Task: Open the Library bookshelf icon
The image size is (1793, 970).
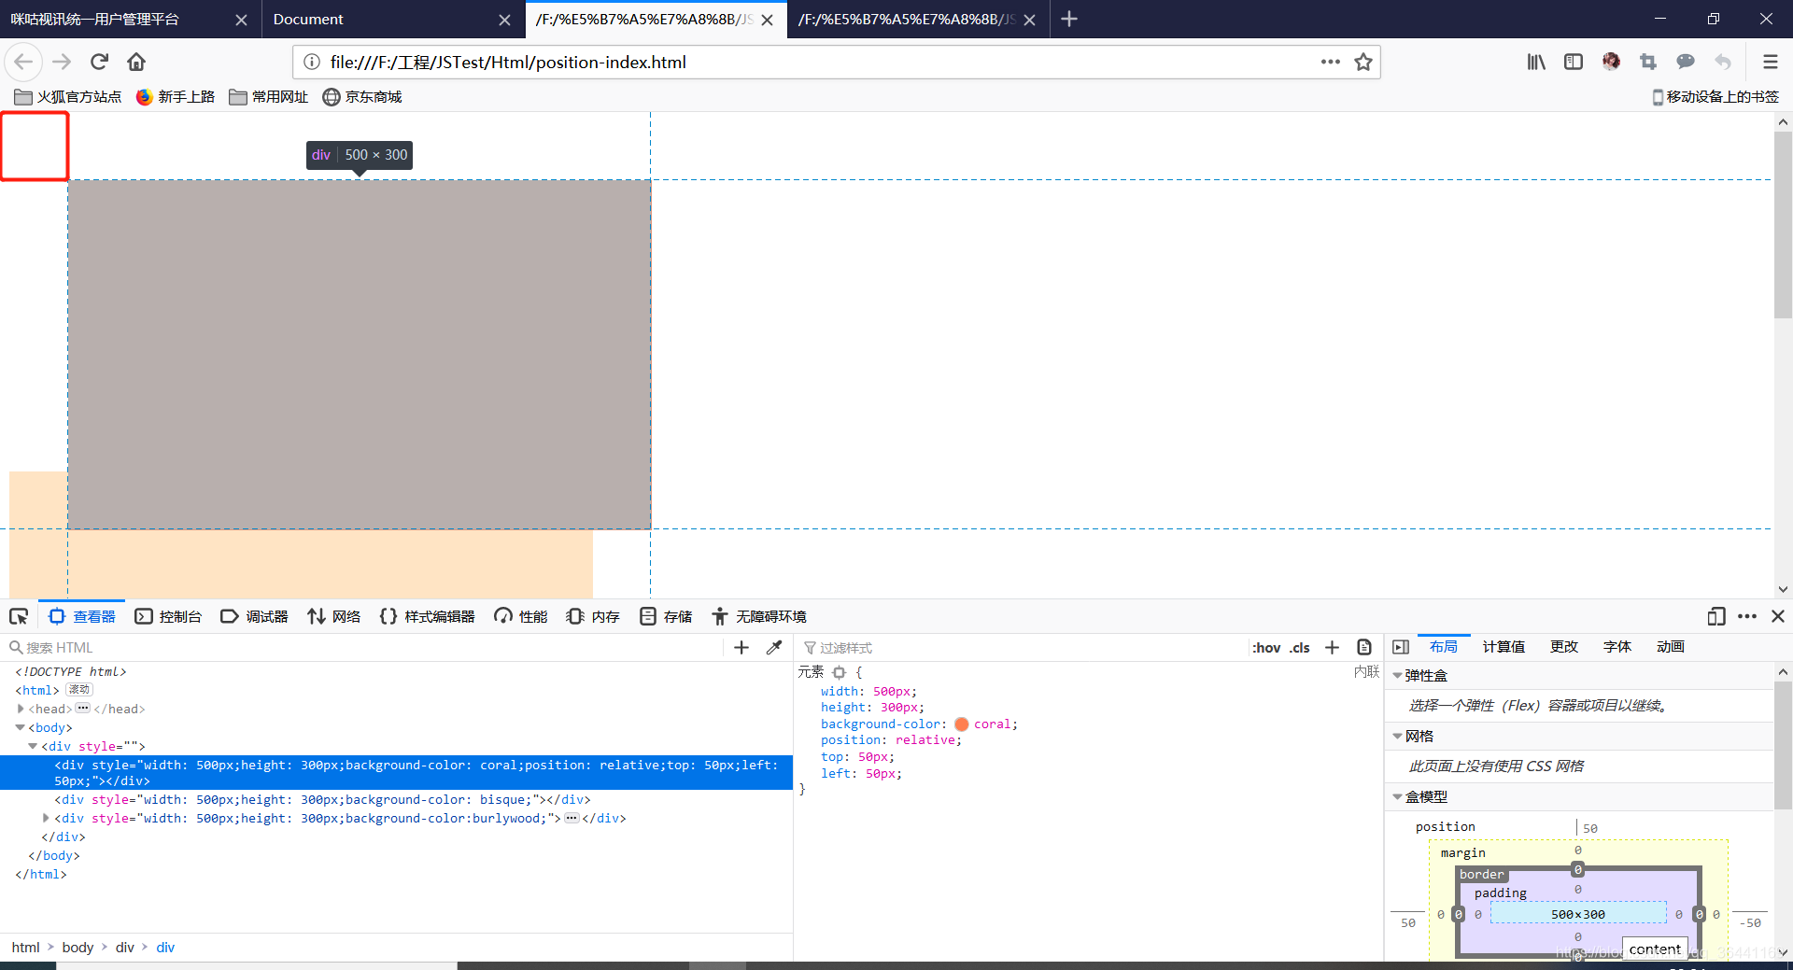Action: pyautogui.click(x=1536, y=62)
